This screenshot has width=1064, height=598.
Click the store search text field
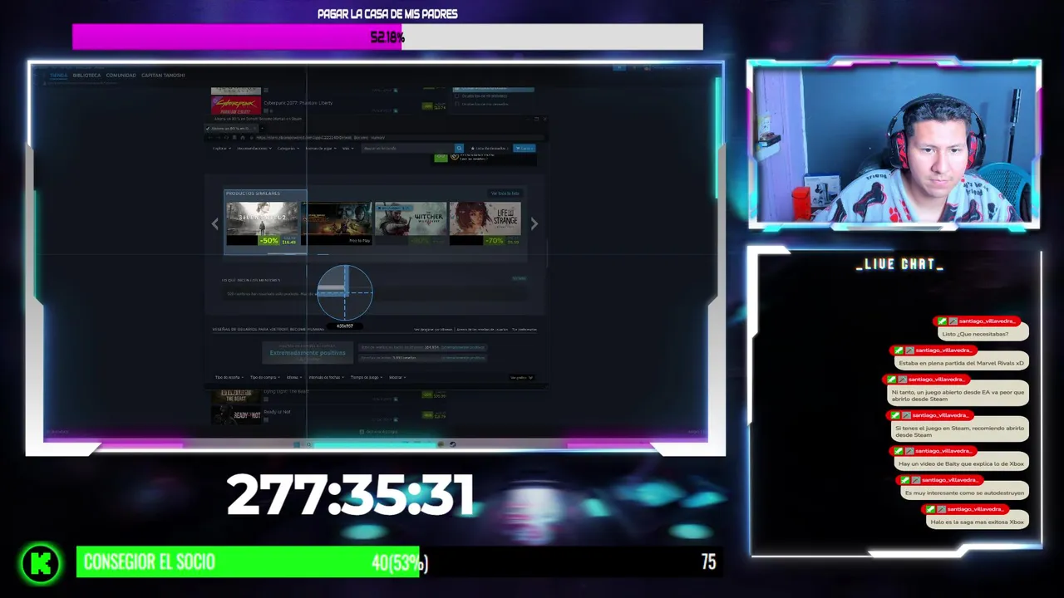pos(407,149)
